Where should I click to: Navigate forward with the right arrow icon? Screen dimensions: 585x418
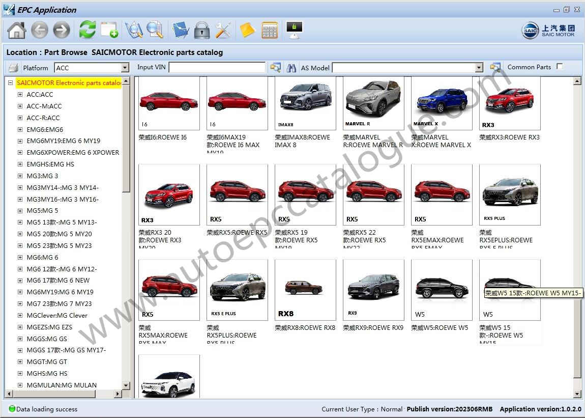click(62, 30)
